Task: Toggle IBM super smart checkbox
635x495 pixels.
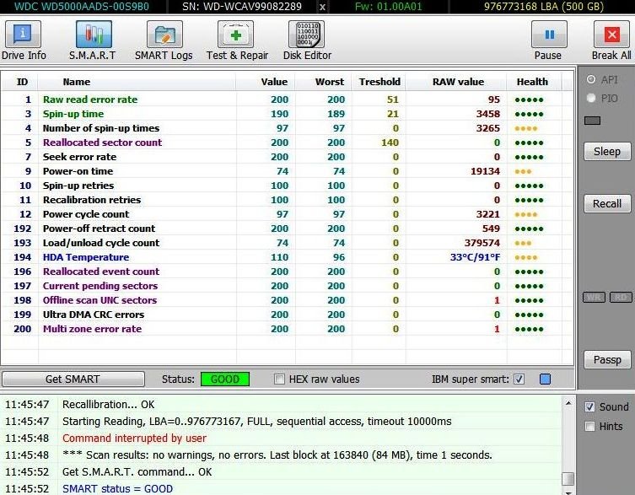Action: point(519,379)
